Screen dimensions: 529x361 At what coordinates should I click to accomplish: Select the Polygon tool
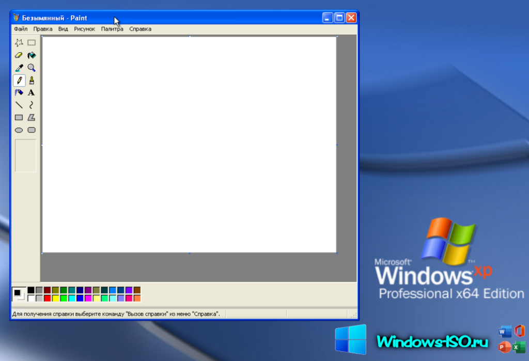click(x=32, y=117)
